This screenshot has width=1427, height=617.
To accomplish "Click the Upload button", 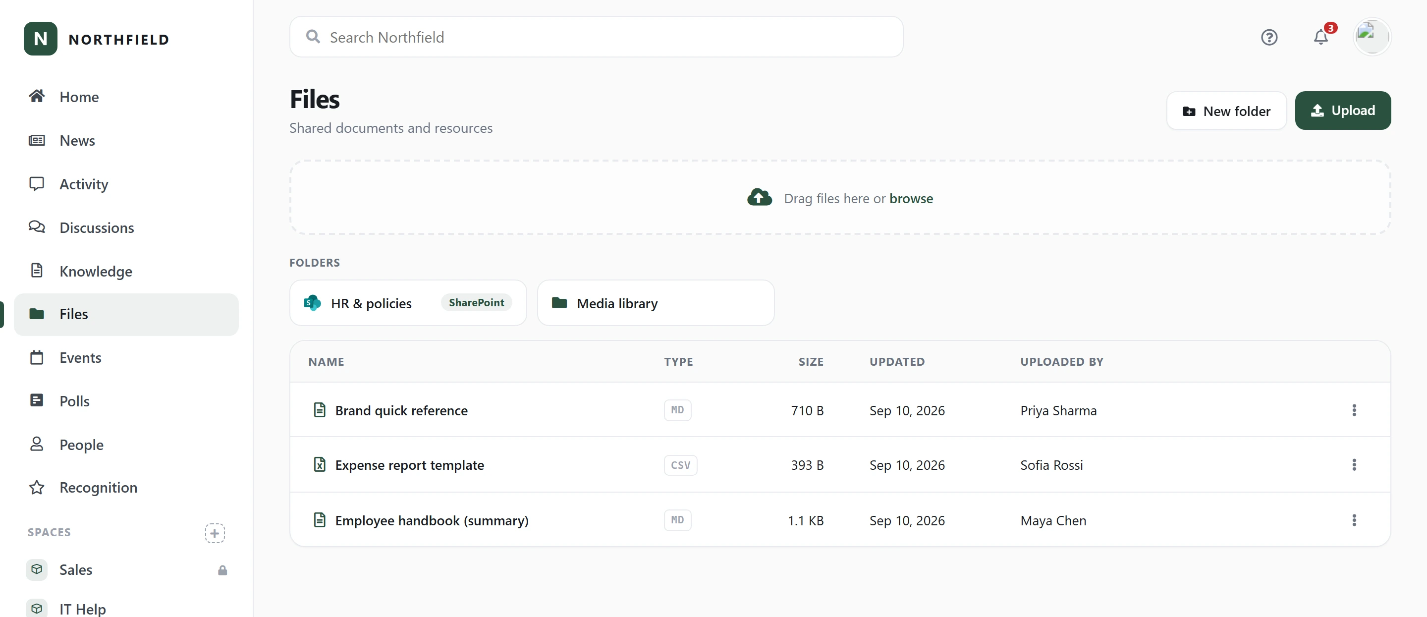I will (x=1342, y=110).
